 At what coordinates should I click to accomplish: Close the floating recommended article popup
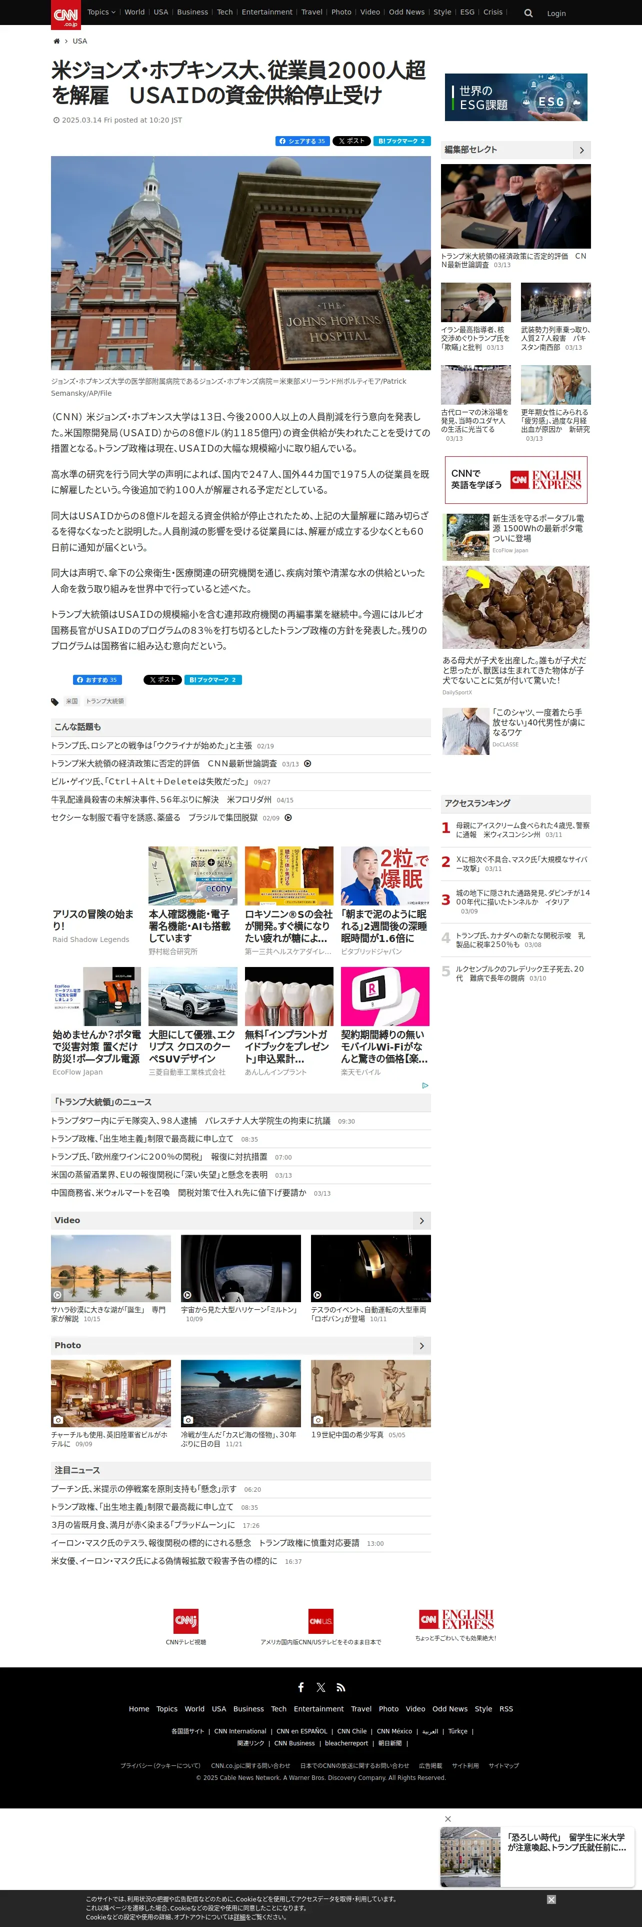click(447, 1818)
